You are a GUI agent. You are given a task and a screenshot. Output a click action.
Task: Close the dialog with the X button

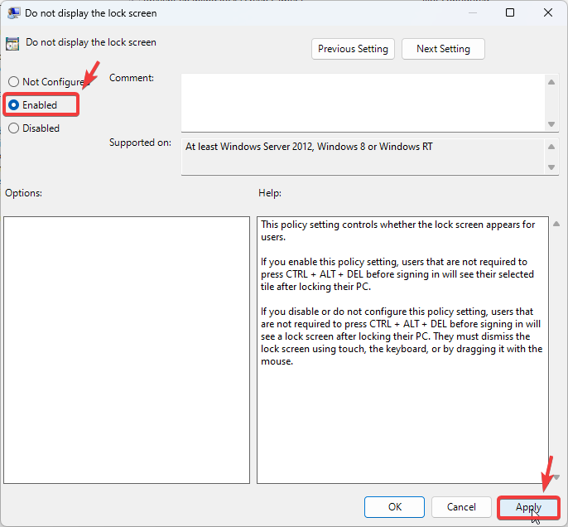tap(548, 12)
